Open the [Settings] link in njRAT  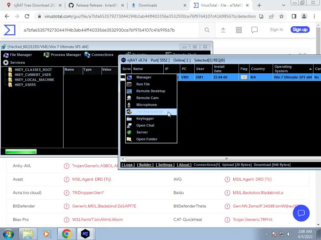[165, 165]
